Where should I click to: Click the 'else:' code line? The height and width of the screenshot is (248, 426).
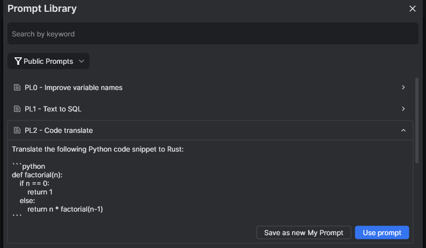27,201
